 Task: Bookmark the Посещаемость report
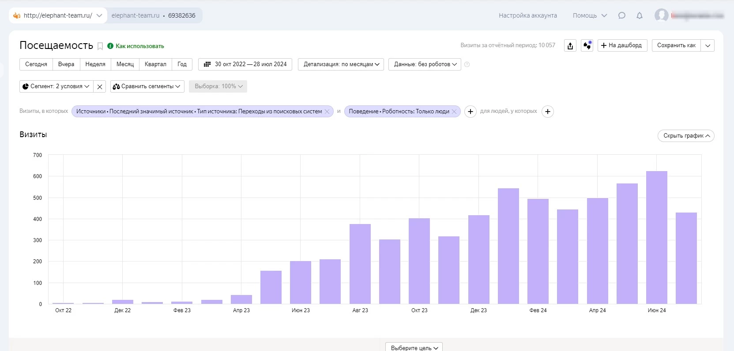tap(100, 46)
